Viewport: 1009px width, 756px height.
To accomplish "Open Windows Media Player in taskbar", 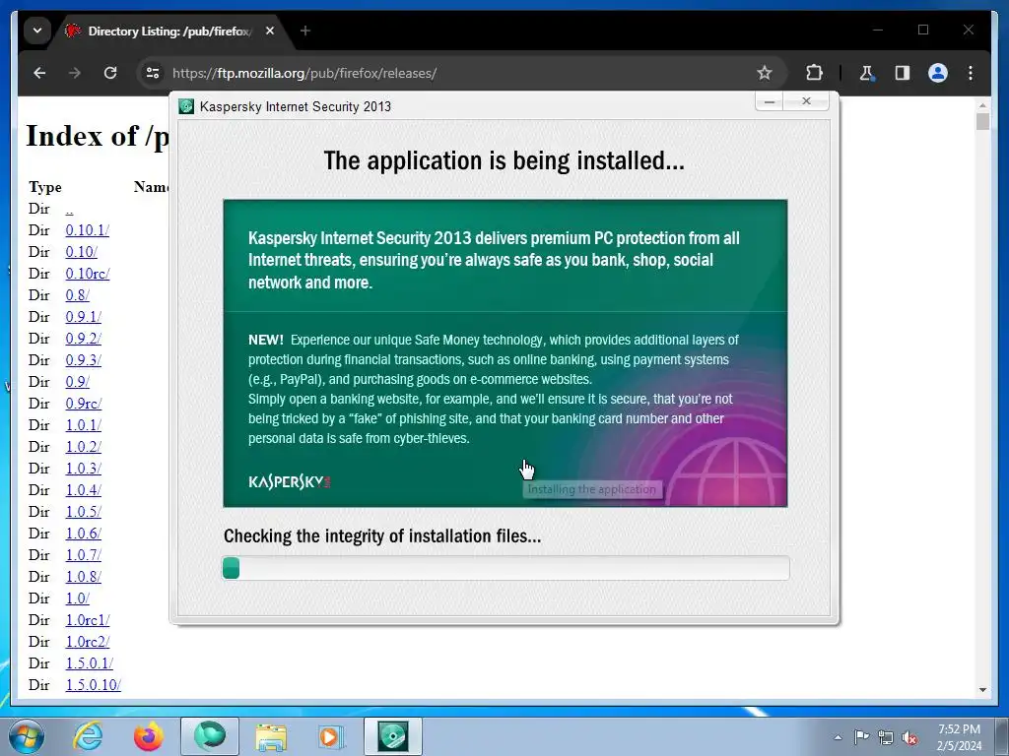I will [331, 736].
